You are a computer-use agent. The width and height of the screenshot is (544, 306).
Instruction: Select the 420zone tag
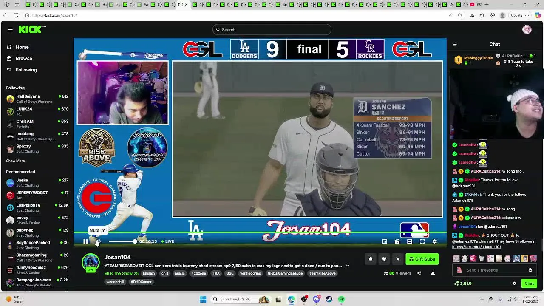pyautogui.click(x=198, y=273)
